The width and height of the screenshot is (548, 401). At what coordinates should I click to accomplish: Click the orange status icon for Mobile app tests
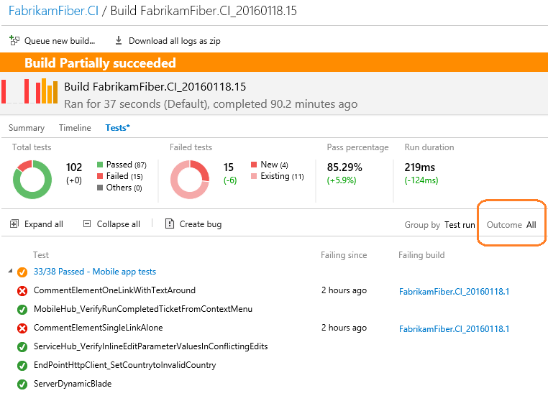(22, 272)
